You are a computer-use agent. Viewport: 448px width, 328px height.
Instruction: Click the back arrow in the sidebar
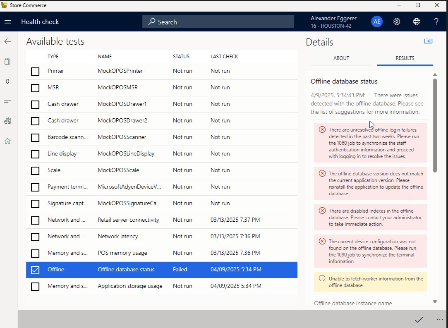[x=7, y=41]
